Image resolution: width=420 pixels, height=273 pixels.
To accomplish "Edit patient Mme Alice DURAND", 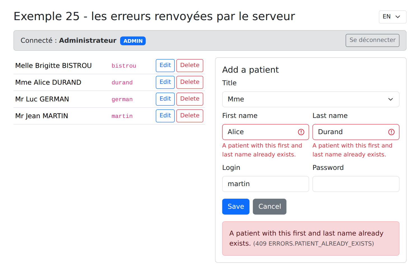I will pos(165,82).
